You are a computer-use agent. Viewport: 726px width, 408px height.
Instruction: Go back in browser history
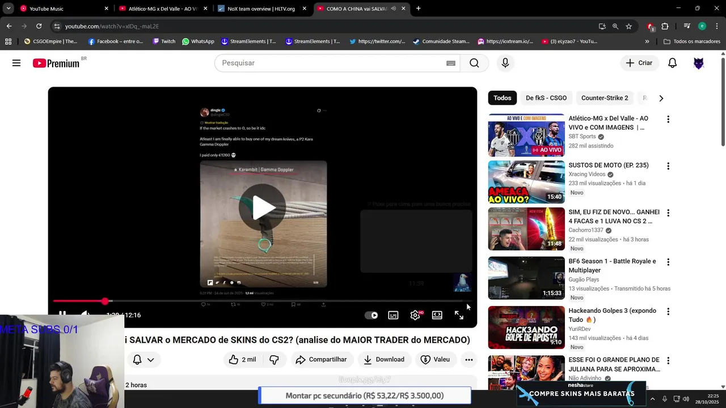[9, 26]
